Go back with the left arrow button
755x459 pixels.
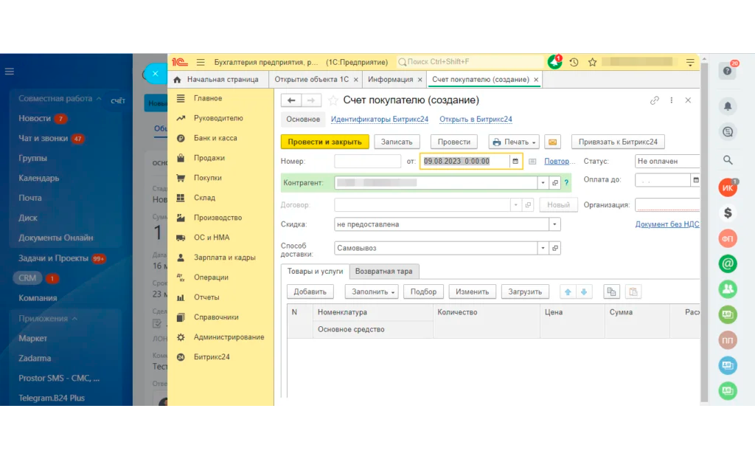click(290, 100)
